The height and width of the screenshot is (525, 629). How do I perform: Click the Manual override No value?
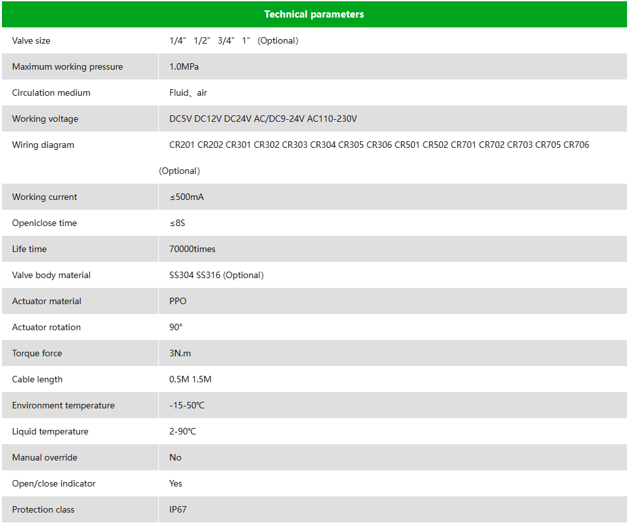(175, 457)
